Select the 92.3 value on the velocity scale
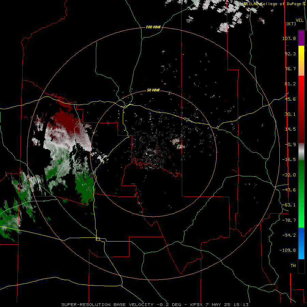The height and width of the screenshot is (307, 307). (x=290, y=54)
